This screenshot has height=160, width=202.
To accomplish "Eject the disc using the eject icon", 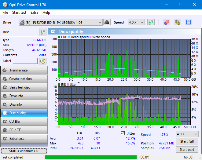I will tap(107, 22).
